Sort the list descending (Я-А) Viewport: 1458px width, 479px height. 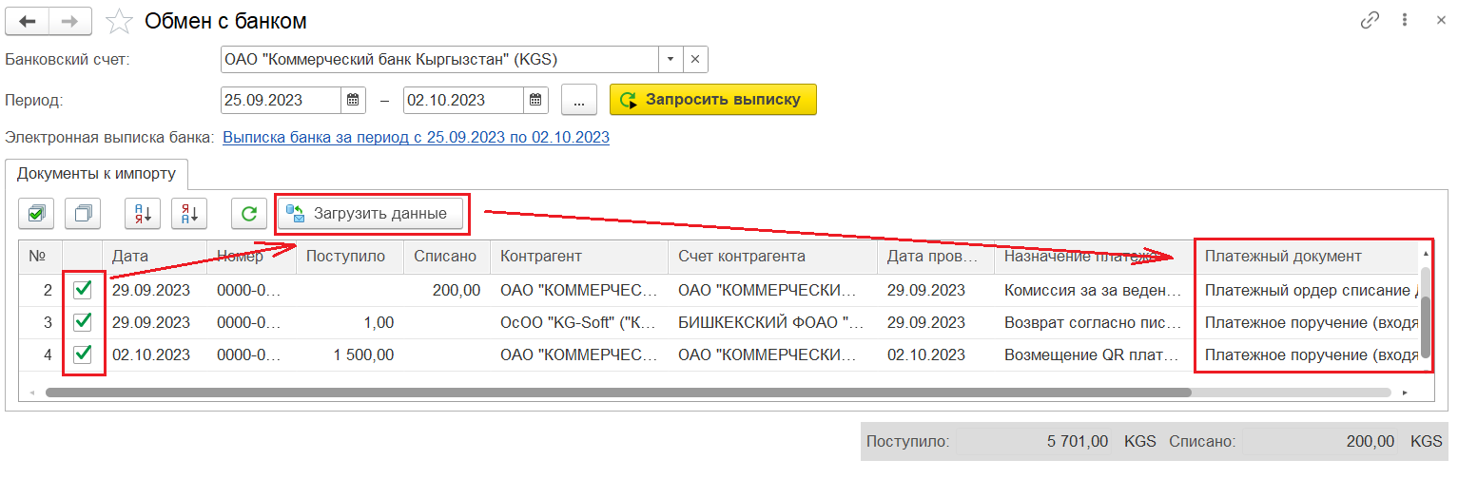point(189,214)
